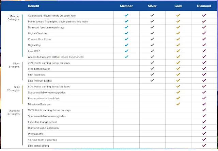Click the Member checkmark for Free WiFi
Screen dimensions: 218x151
coord(126,51)
